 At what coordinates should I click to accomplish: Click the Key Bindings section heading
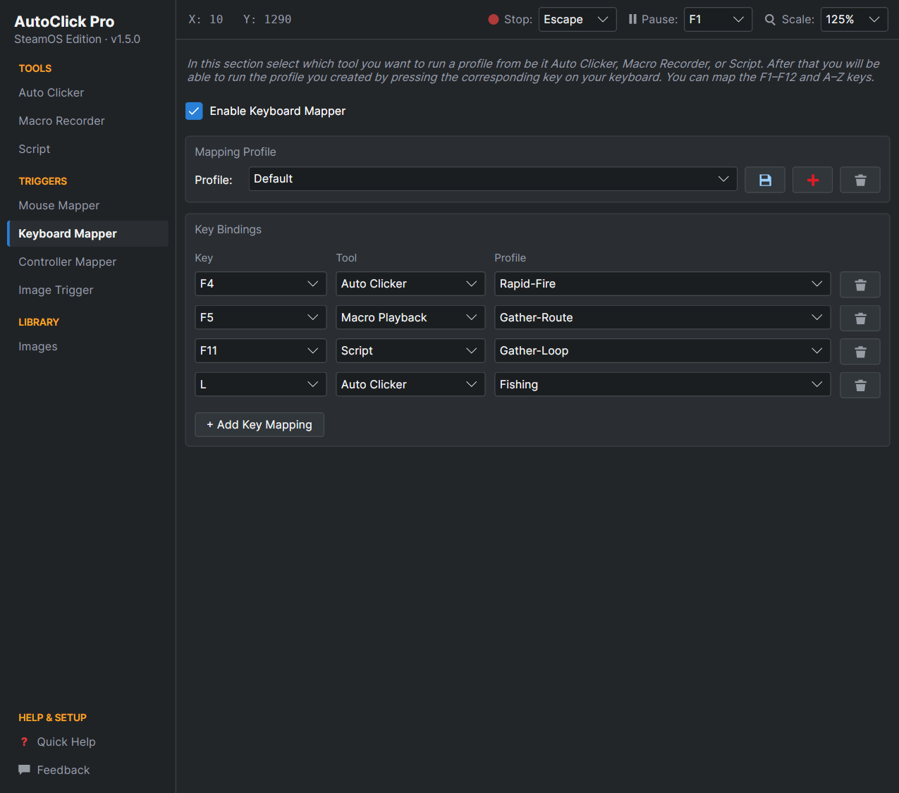[228, 229]
